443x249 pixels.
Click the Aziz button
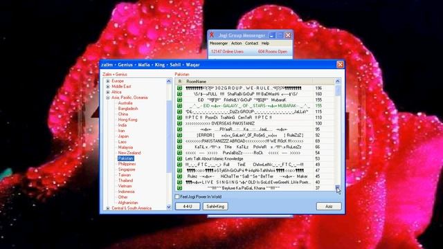point(329,206)
